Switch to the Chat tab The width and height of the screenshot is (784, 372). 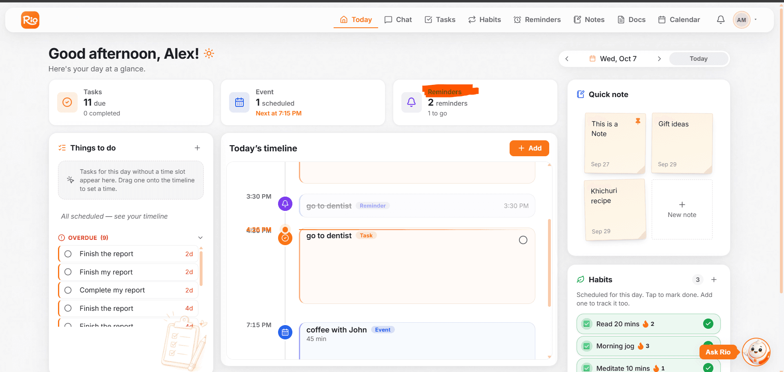(x=398, y=20)
